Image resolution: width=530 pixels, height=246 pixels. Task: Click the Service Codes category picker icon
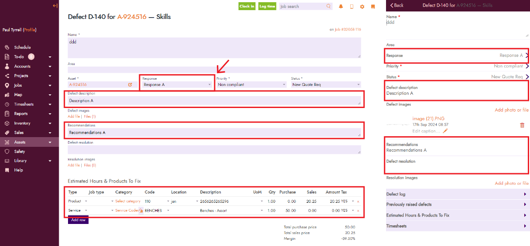141,211
